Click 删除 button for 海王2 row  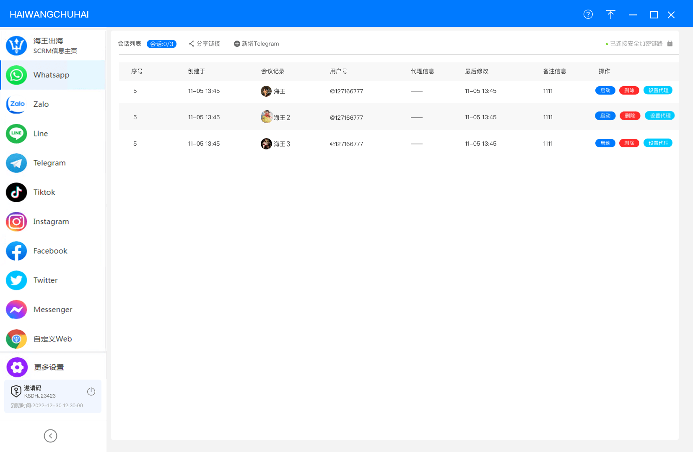point(630,116)
